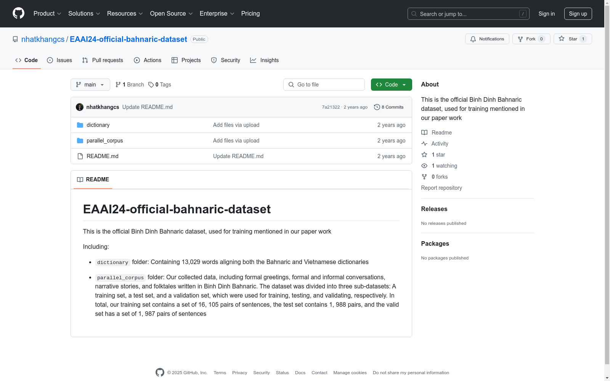Open the Activity link in About sidebar

[435, 144]
